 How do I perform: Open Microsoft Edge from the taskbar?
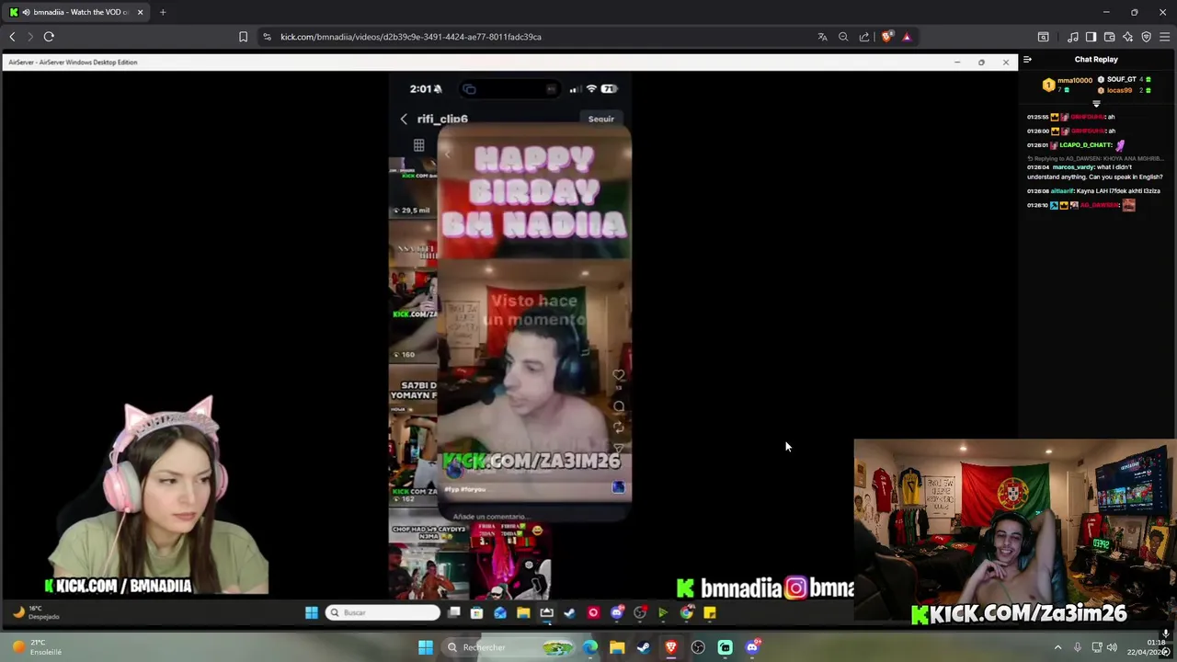590,647
